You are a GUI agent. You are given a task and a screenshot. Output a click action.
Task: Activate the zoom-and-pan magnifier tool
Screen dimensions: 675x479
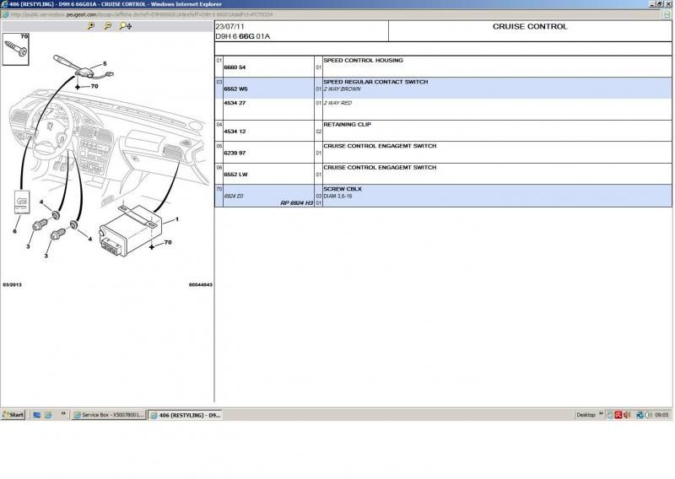coord(125,26)
